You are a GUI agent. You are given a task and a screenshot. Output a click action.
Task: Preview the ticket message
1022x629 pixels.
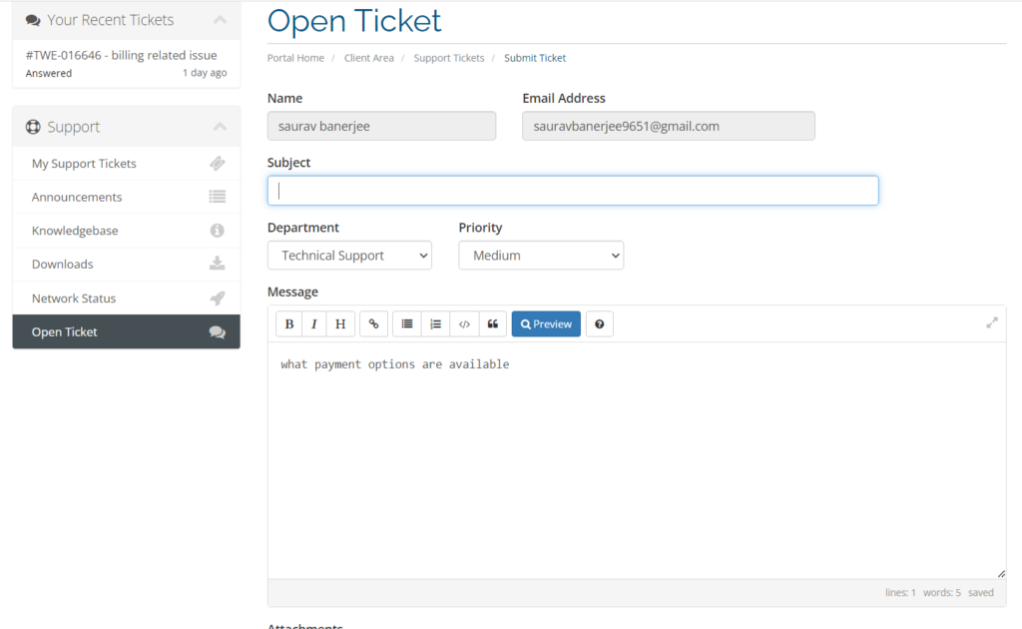(545, 323)
